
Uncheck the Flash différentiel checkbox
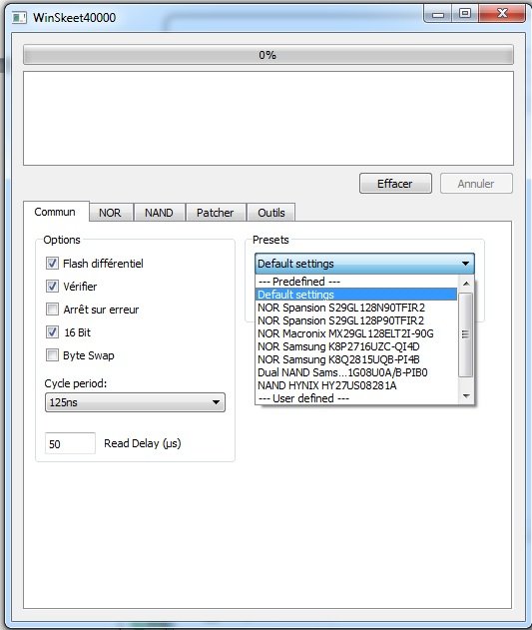click(x=52, y=264)
